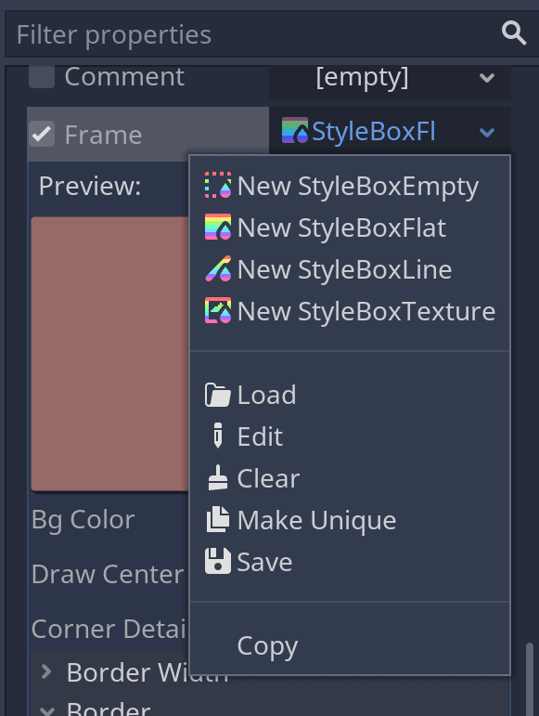The width and height of the screenshot is (539, 716).
Task: Click the StyleBoxFl resource name
Action: click(x=374, y=132)
